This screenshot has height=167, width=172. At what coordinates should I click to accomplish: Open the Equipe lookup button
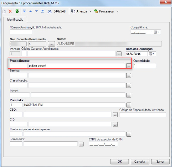129,95
